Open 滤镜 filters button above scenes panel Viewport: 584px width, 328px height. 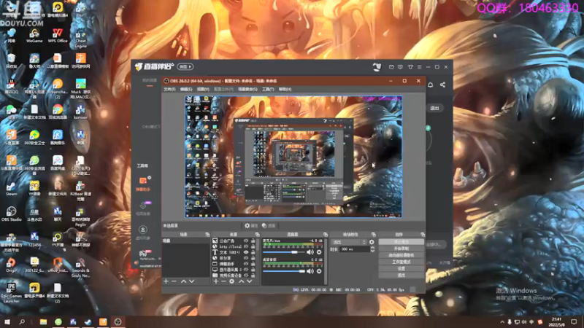click(269, 226)
